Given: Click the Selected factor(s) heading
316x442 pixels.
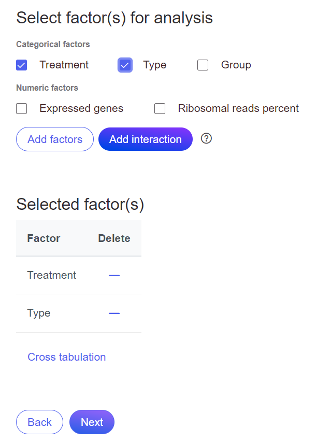Looking at the screenshot, I should (x=80, y=205).
